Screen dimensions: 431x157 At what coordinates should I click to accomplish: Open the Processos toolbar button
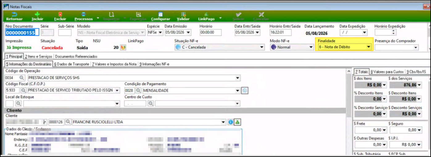click(84, 17)
